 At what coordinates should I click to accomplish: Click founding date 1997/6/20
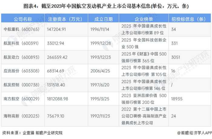point(100,85)
